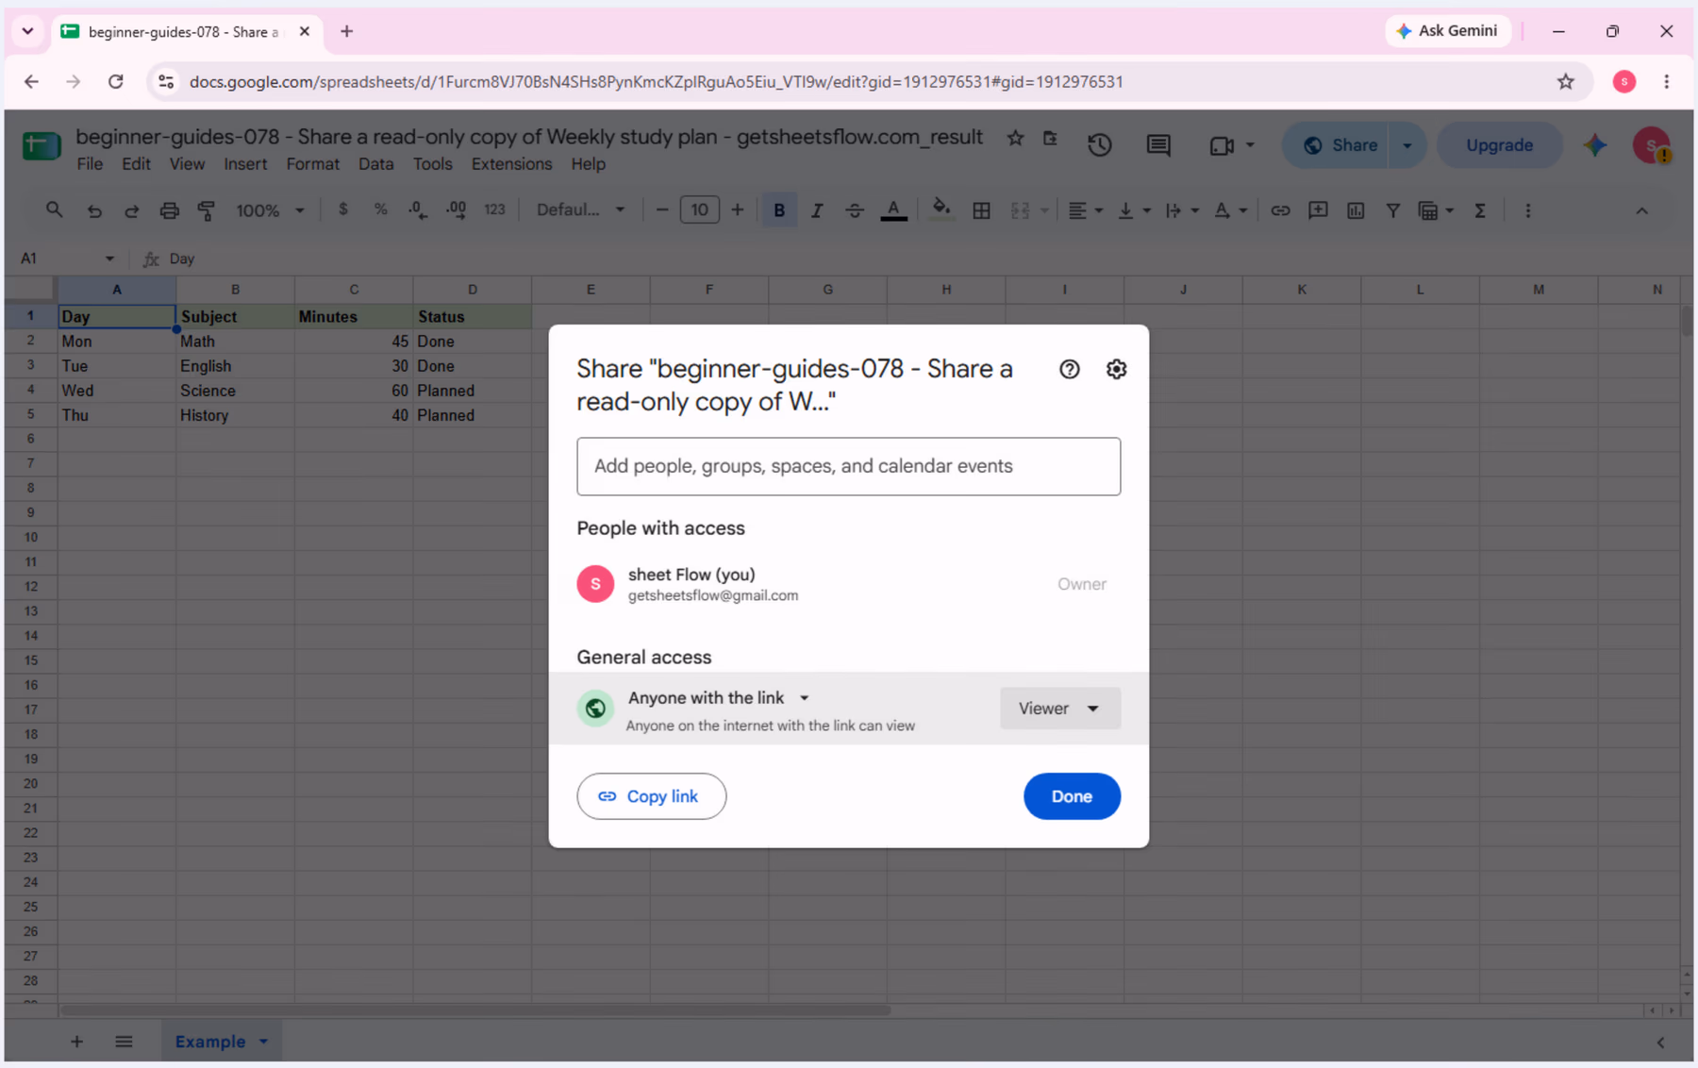Open the borders tool

point(981,210)
